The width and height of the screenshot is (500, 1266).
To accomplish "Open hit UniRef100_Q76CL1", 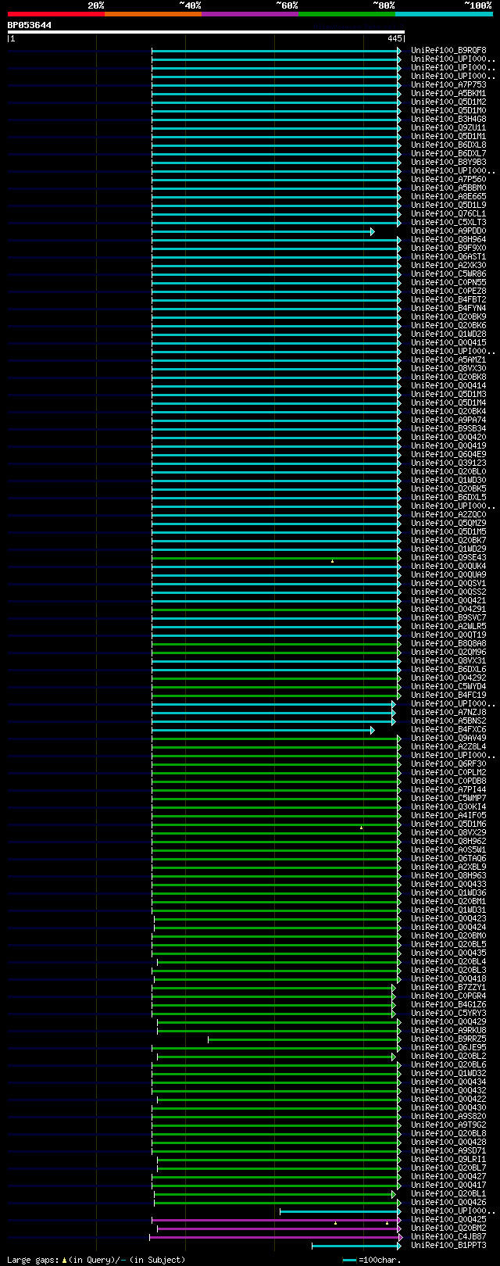I will 448,213.
